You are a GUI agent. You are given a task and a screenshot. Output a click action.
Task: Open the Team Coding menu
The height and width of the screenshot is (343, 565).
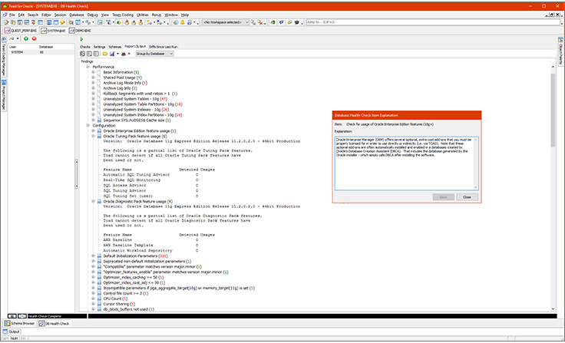coord(123,15)
